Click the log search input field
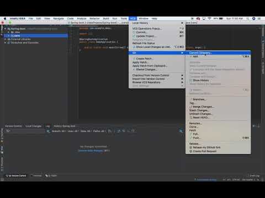Viewport: 265px width, 198px height. point(26,131)
